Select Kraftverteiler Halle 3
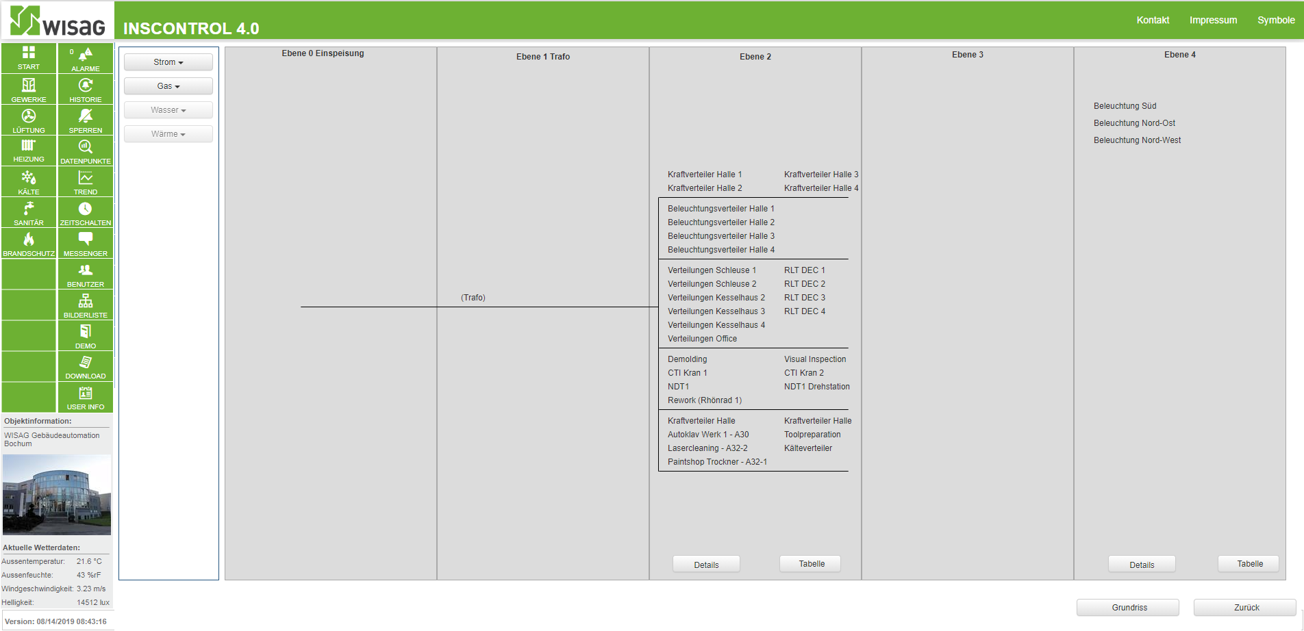1304x631 pixels. tap(821, 175)
